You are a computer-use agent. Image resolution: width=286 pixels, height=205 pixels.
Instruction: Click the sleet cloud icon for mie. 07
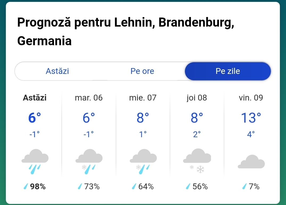(143, 161)
